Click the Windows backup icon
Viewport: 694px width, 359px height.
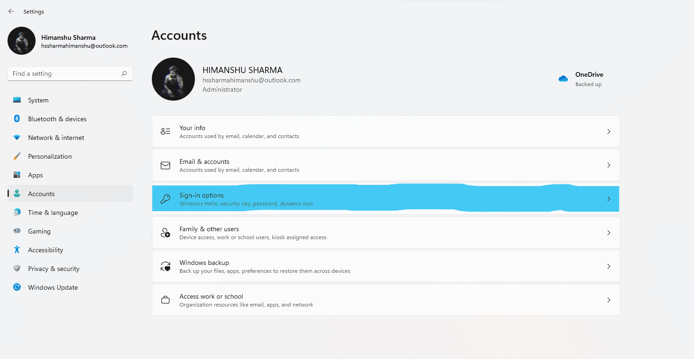point(165,266)
